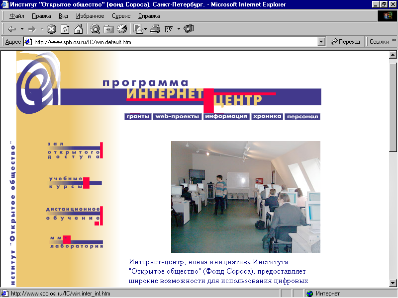Expand the Ссылки links toolbar chevron

pyautogui.click(x=394, y=40)
